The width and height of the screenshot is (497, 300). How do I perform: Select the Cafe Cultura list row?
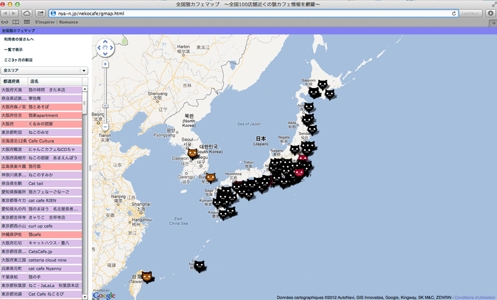(44, 141)
